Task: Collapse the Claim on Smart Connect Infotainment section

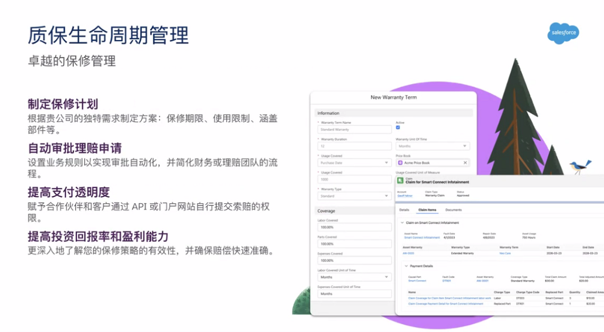Action: [x=402, y=223]
